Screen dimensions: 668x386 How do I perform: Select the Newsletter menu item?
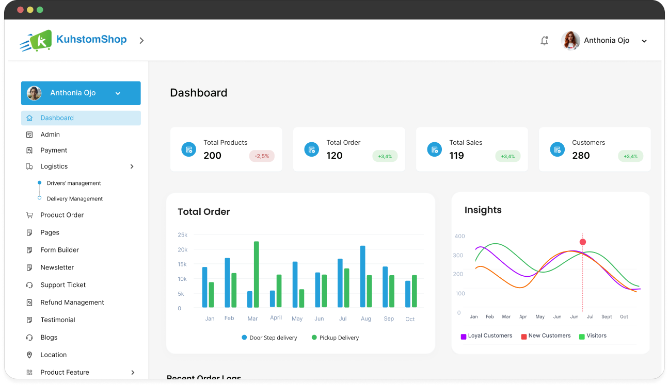[x=57, y=267]
